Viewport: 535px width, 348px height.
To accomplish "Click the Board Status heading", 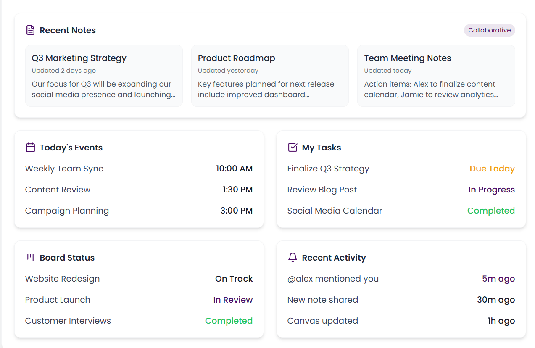I will tap(67, 258).
